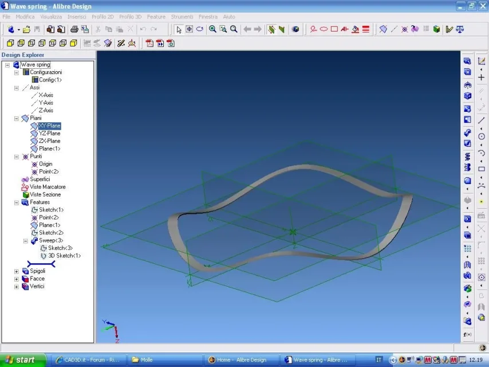Collapse the Features tree node
The width and height of the screenshot is (489, 367).
click(17, 202)
